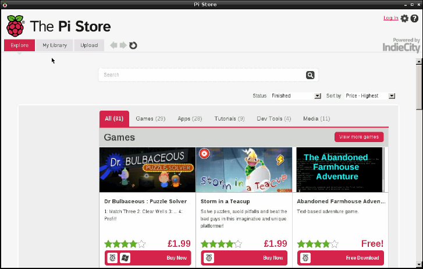
Task: Click the Pi Store title bar icon
Action: (x=5, y=5)
